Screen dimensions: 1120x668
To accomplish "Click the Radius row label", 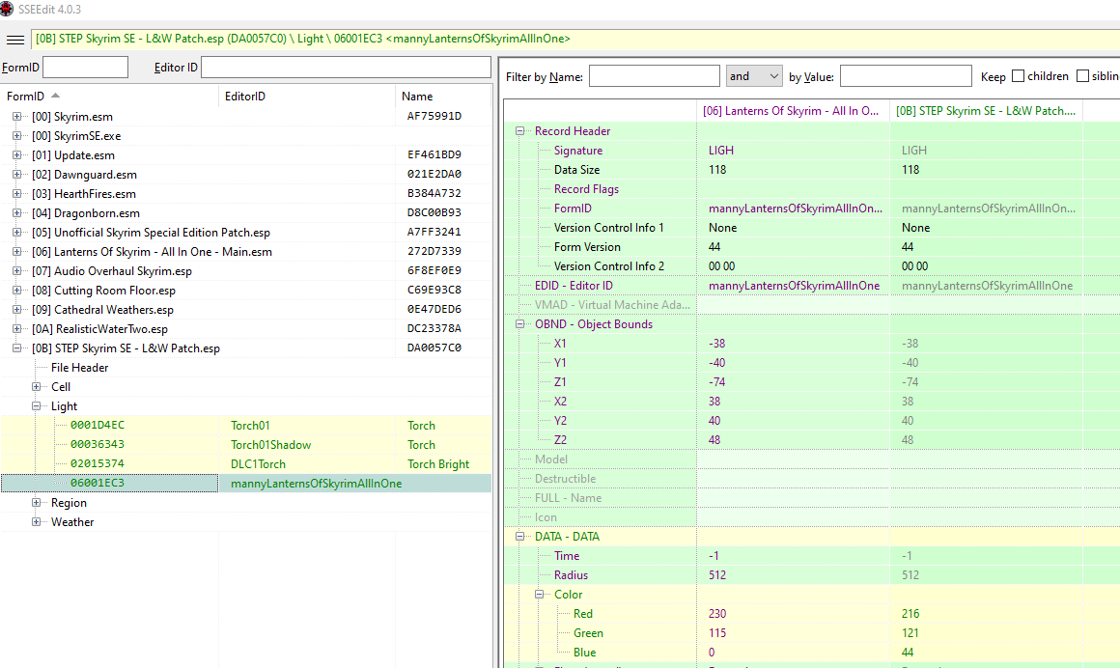I will point(571,575).
